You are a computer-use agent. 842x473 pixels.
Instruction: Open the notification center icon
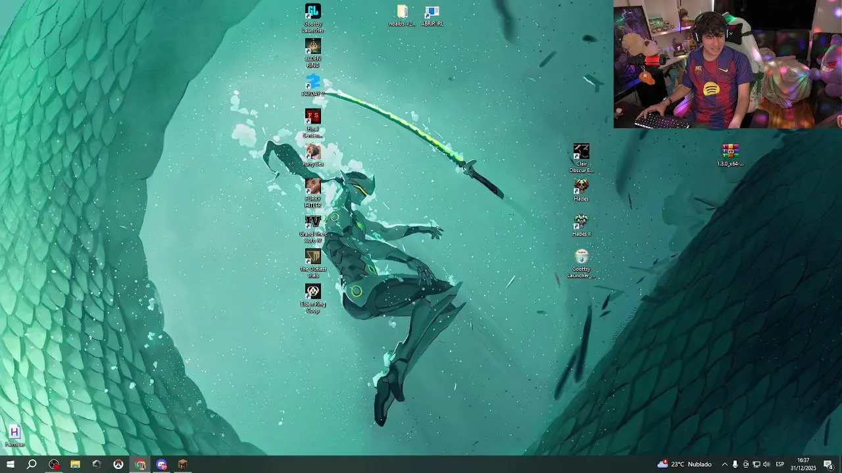828,464
